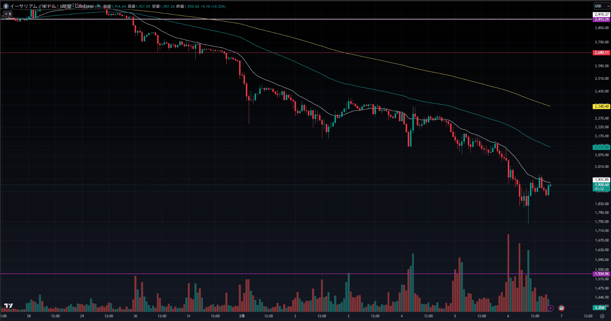
Task: Click the red 2,680.11 price label
Action: click(602, 53)
